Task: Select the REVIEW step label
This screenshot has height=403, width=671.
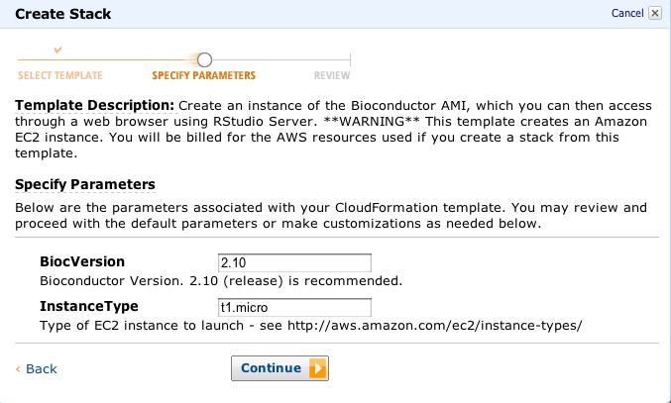Action: (331, 75)
